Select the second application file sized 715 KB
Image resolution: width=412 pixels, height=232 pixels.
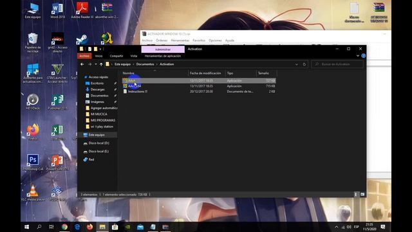click(x=199, y=86)
